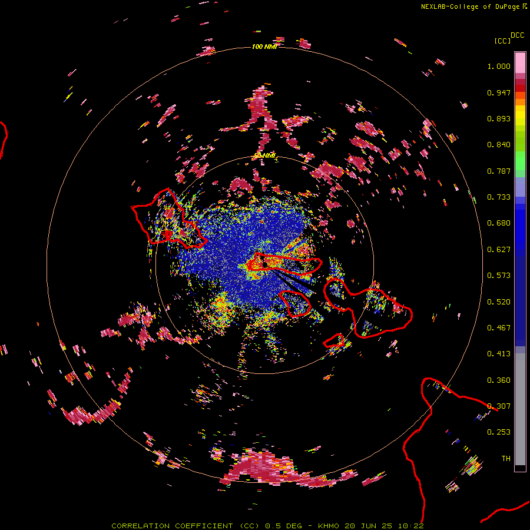The height and width of the screenshot is (530, 530).
Task: Click the 0.573 scale value
Action: (x=499, y=276)
